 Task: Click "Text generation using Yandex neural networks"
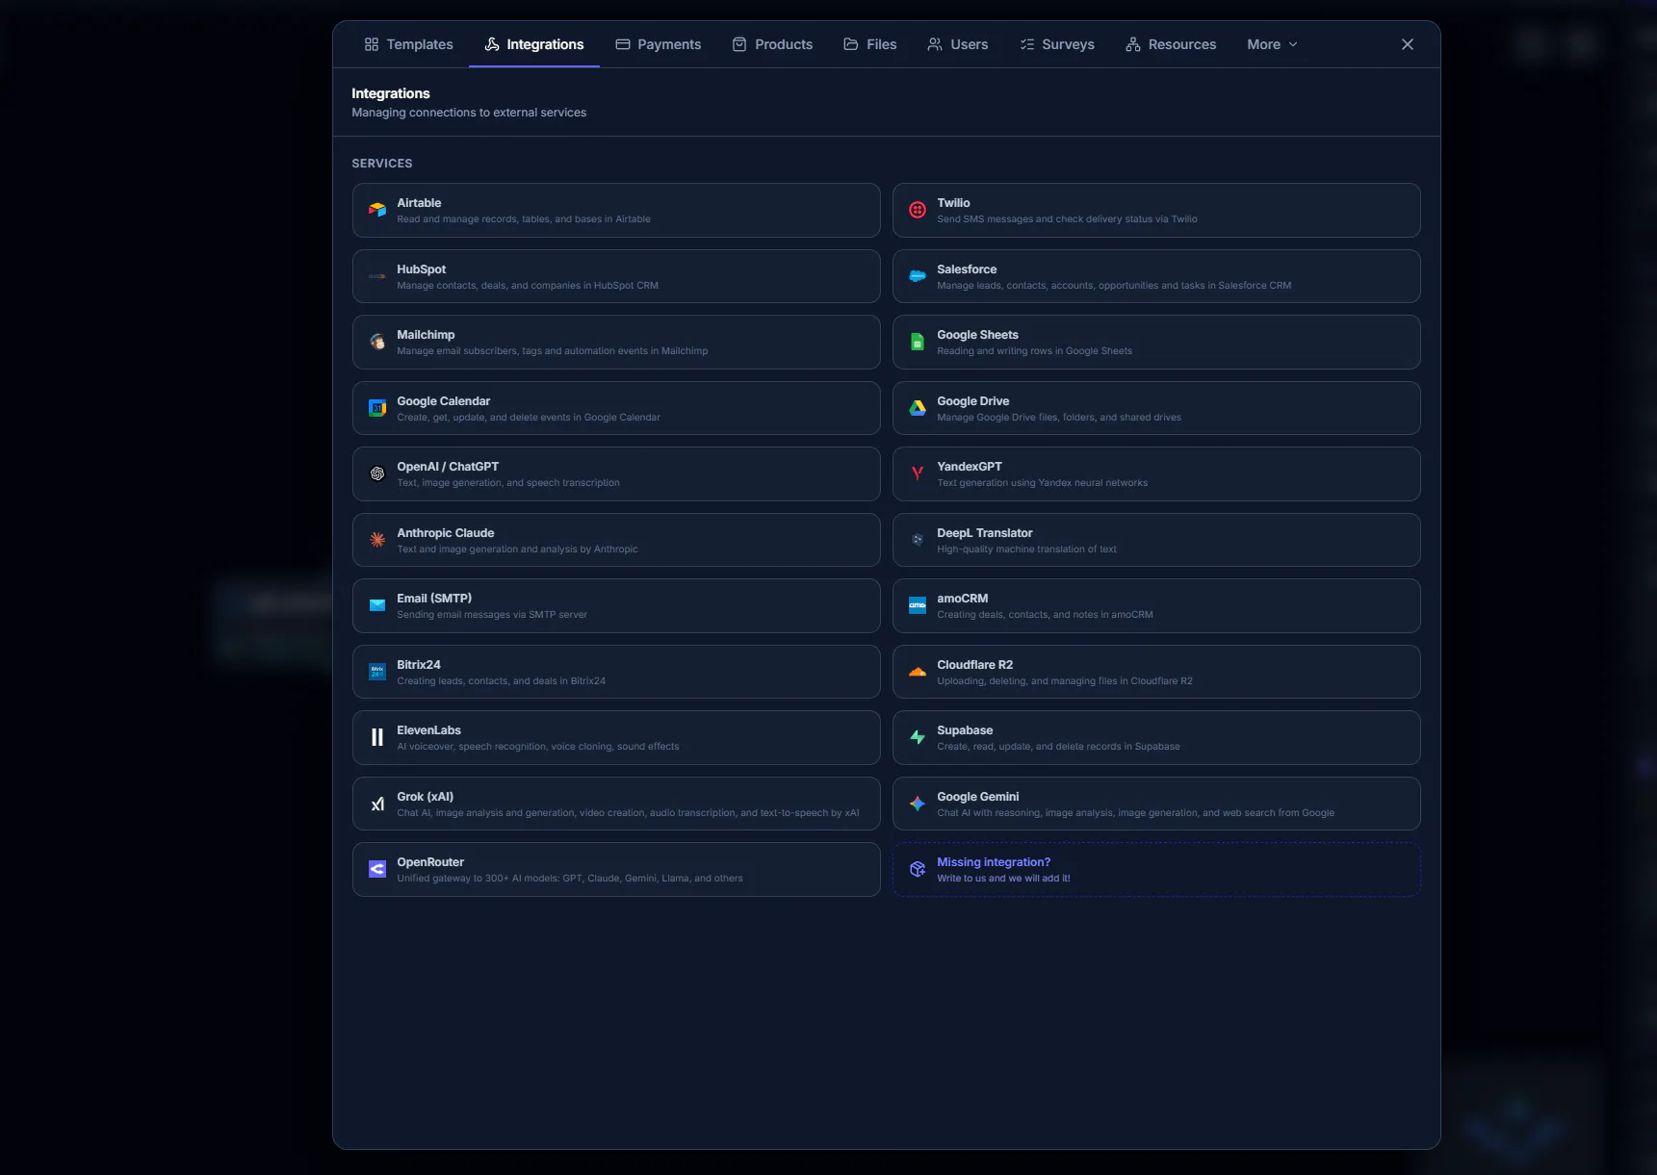[x=1042, y=483]
